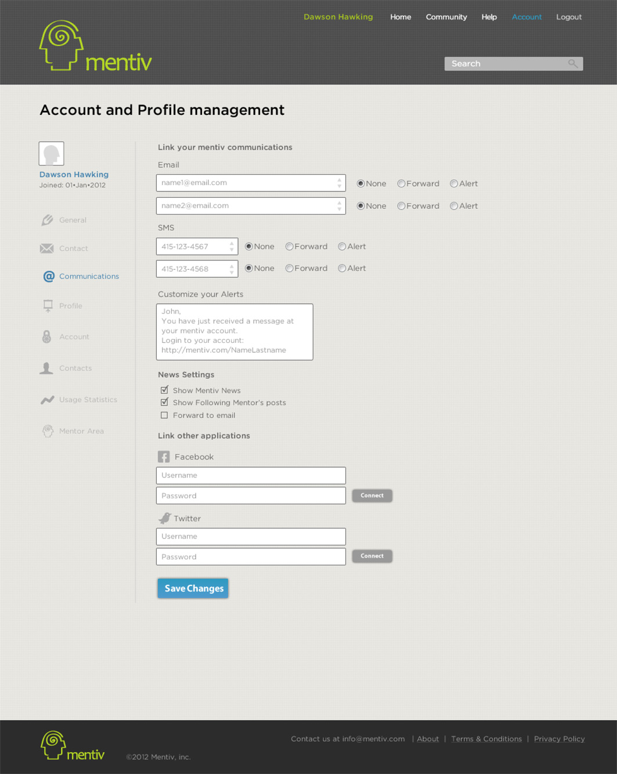The image size is (617, 774).
Task: Click Connect next to Facebook password
Action: point(372,495)
